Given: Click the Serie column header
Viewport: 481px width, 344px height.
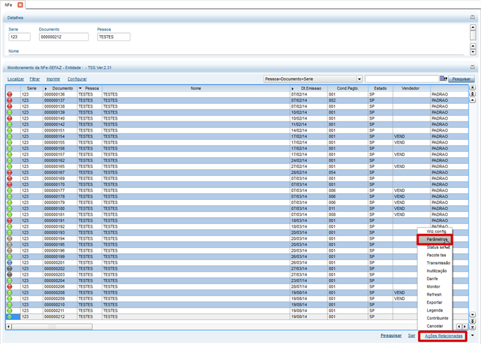Looking at the screenshot, I should click(x=32, y=88).
